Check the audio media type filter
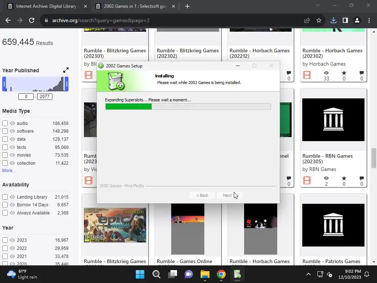 point(5,123)
